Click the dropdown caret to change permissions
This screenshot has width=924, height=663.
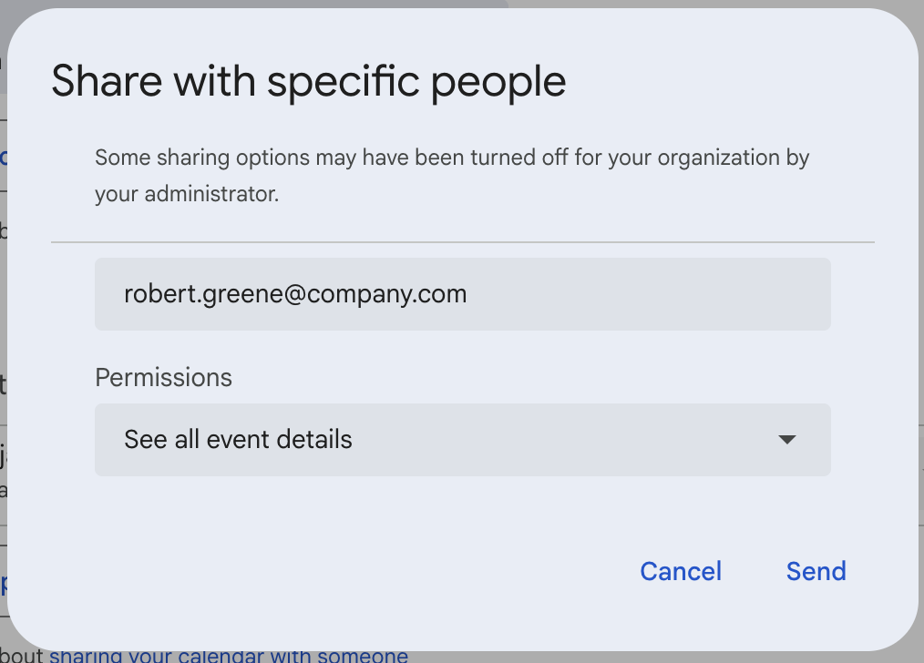coord(785,440)
